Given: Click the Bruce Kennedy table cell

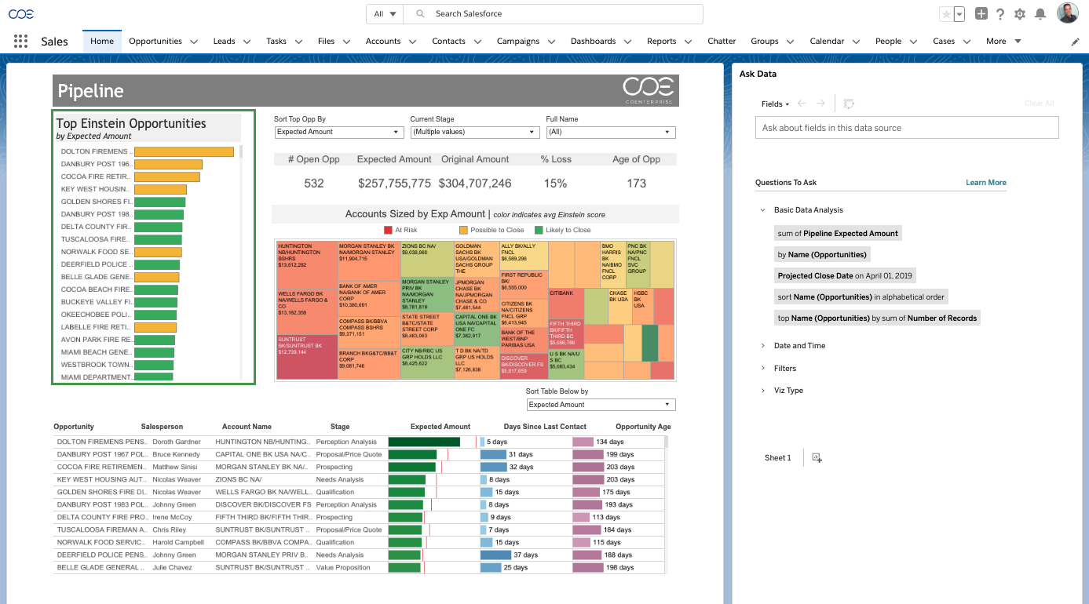Looking at the screenshot, I should (177, 454).
